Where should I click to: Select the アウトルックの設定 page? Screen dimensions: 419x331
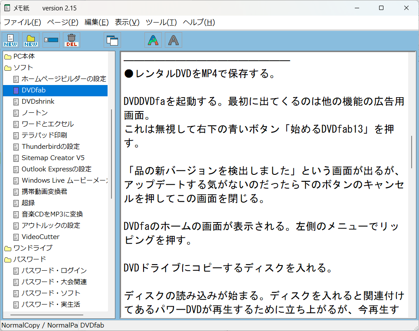(51, 226)
